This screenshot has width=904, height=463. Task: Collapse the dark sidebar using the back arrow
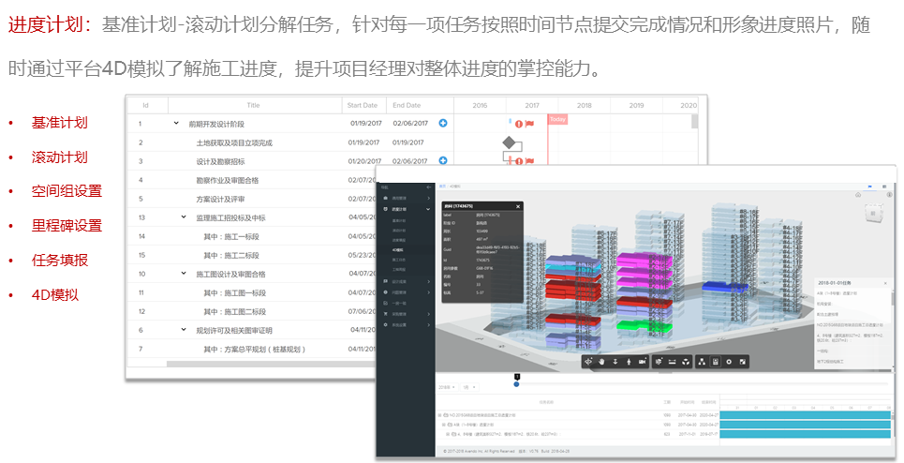428,187
